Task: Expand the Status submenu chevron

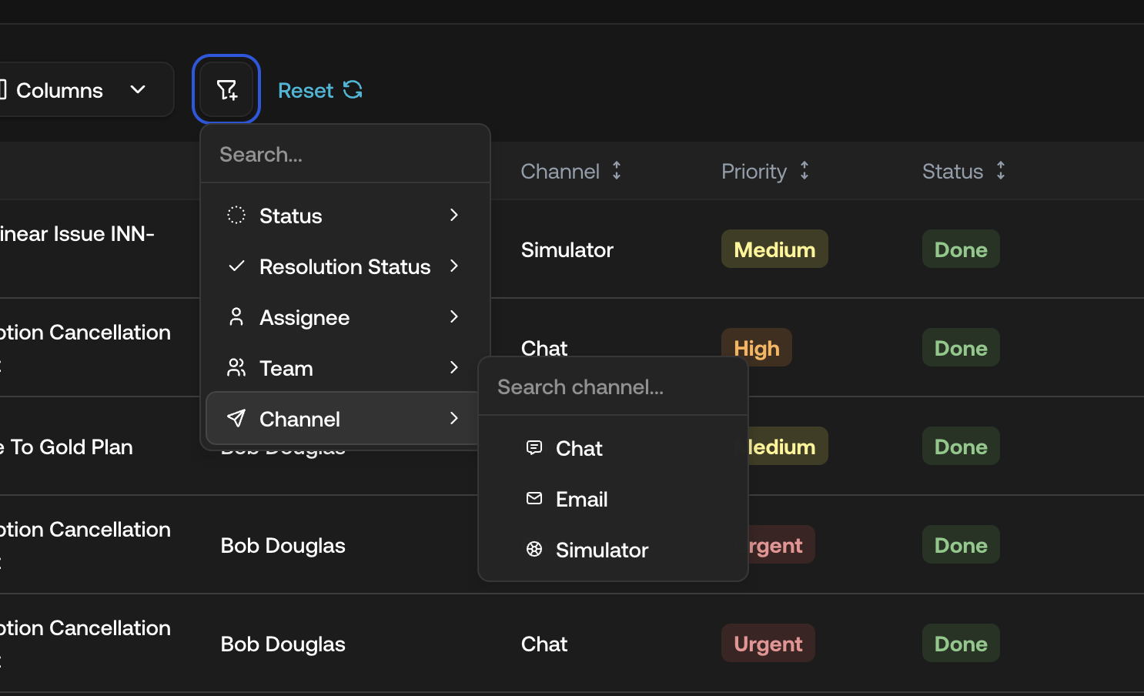Action: (x=454, y=216)
